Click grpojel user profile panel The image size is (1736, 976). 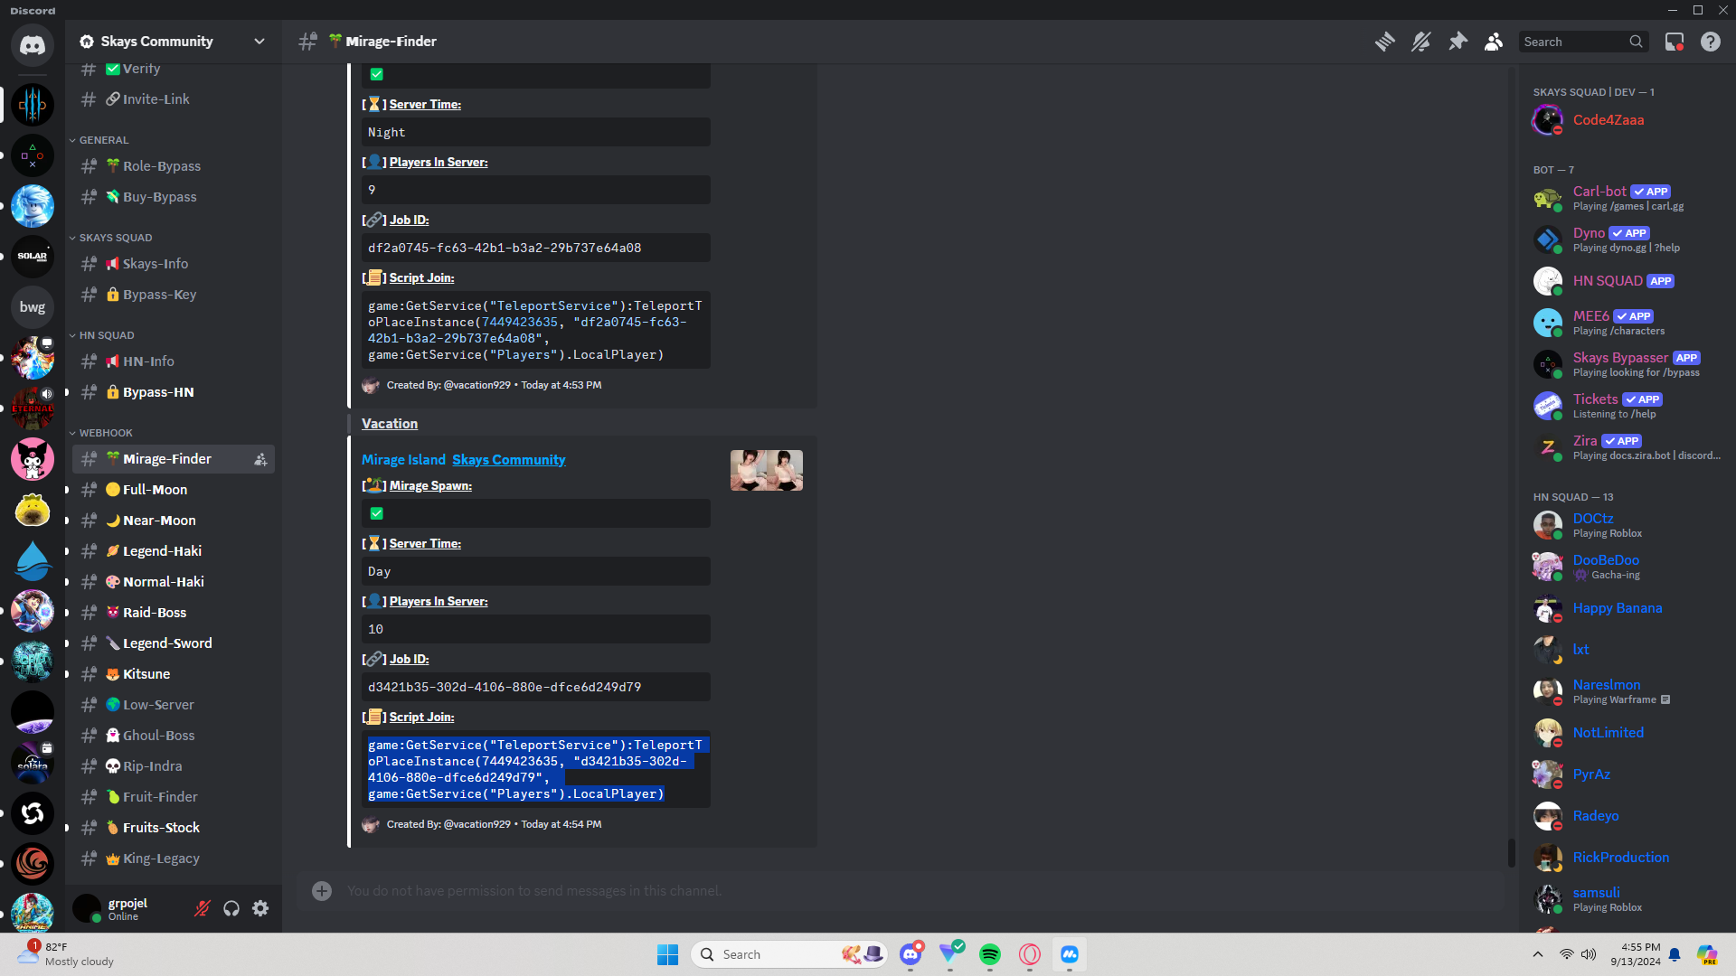click(x=128, y=908)
